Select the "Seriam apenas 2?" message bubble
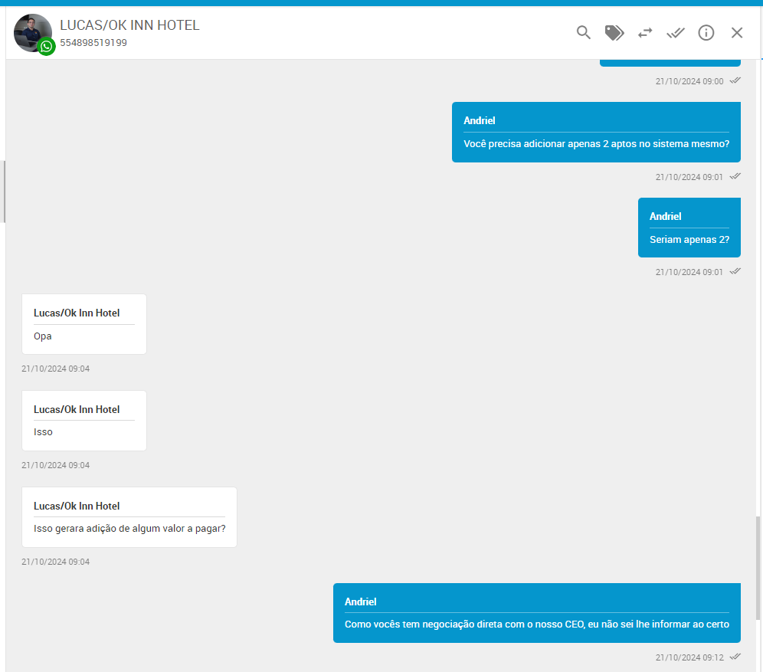 click(x=689, y=238)
